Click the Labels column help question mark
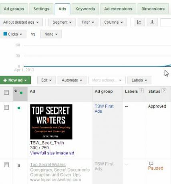This screenshot has height=184, width=171. tap(141, 91)
